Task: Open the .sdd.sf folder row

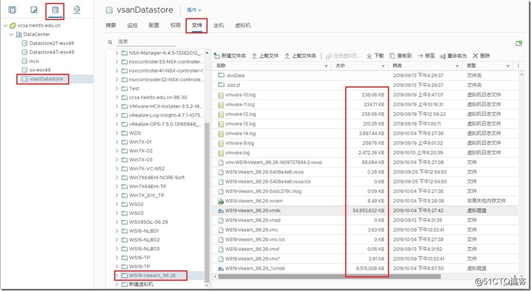Action: pyautogui.click(x=365, y=85)
